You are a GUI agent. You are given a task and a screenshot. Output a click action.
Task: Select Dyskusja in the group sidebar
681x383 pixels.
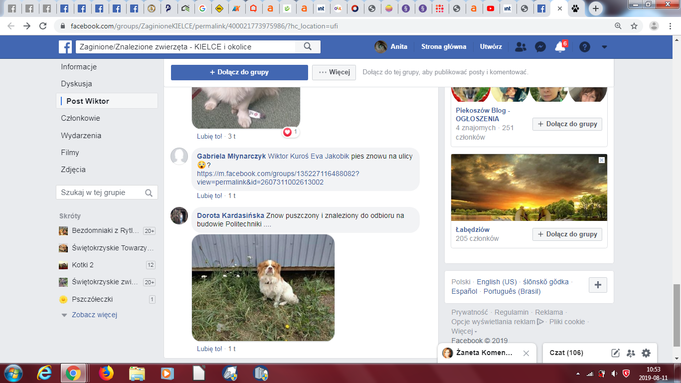(76, 84)
